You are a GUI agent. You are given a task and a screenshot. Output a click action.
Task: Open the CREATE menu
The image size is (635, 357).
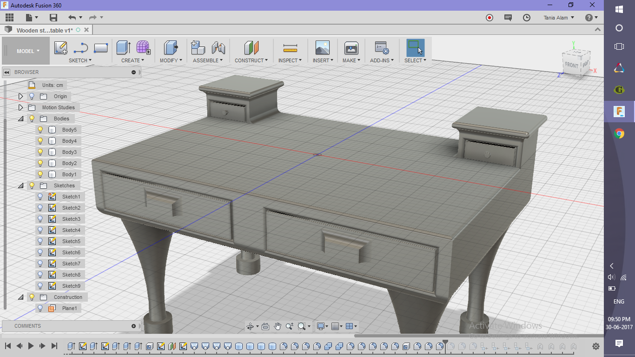(x=133, y=60)
